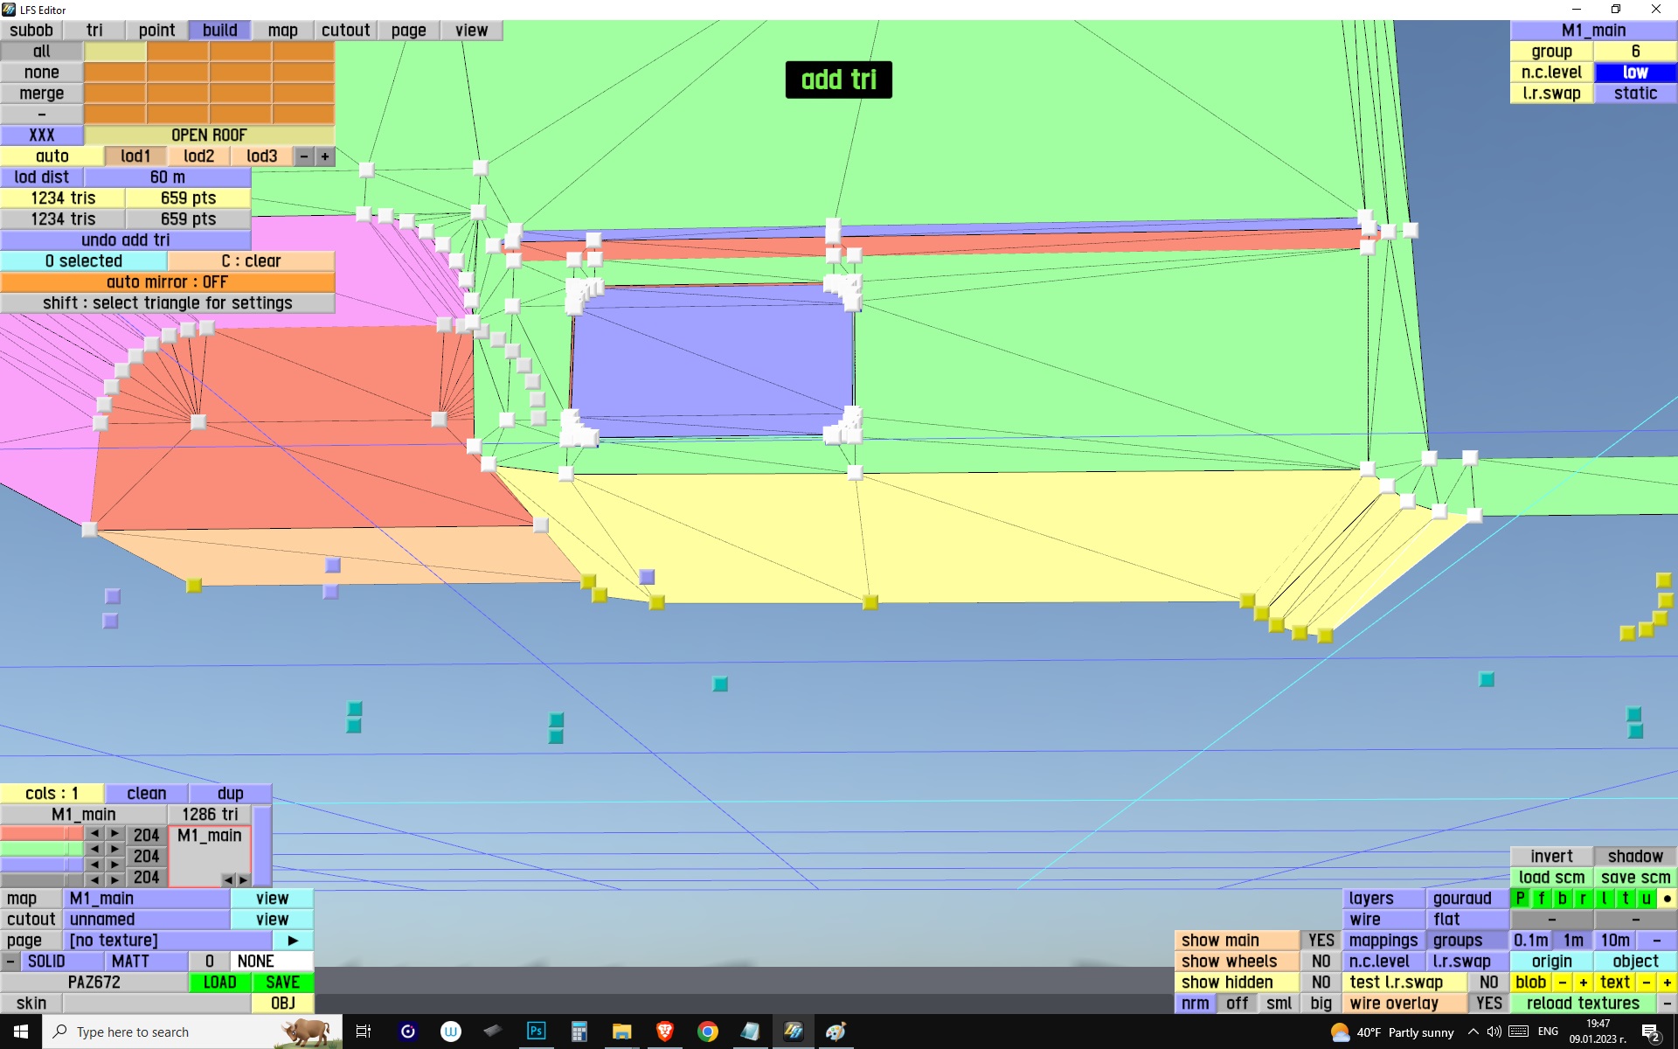Click the black dot view button
Screen dimensions: 1678x1049
(x=1667, y=898)
